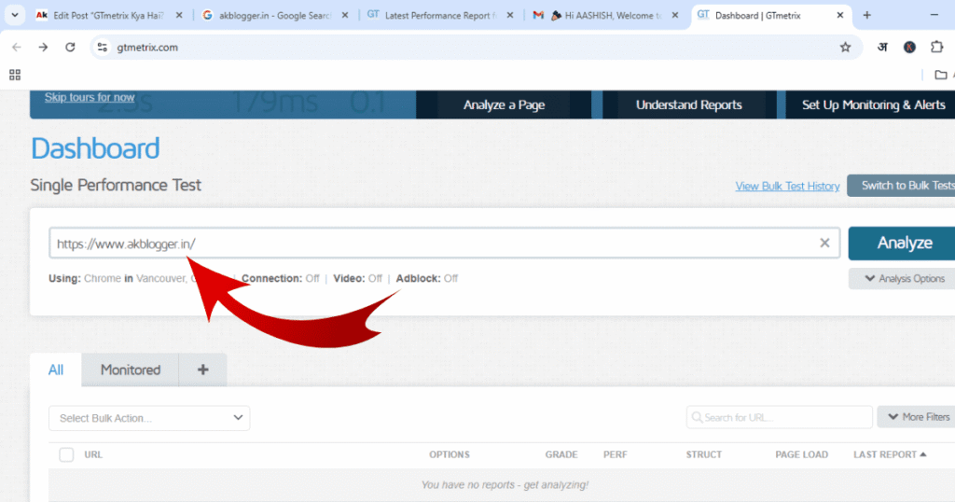Click the Adblock: Off setting

[427, 278]
